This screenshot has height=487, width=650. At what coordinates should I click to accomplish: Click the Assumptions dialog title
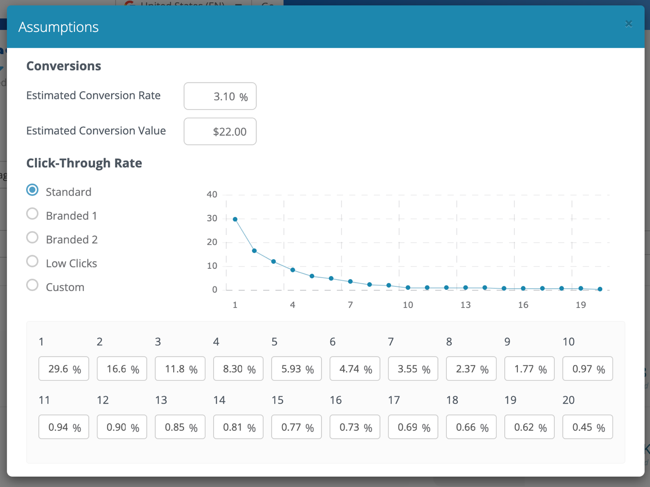tap(58, 27)
